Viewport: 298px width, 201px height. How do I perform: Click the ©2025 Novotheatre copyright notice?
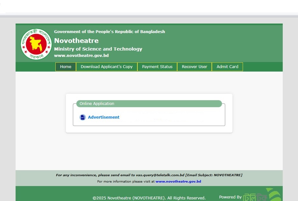pos(149,198)
